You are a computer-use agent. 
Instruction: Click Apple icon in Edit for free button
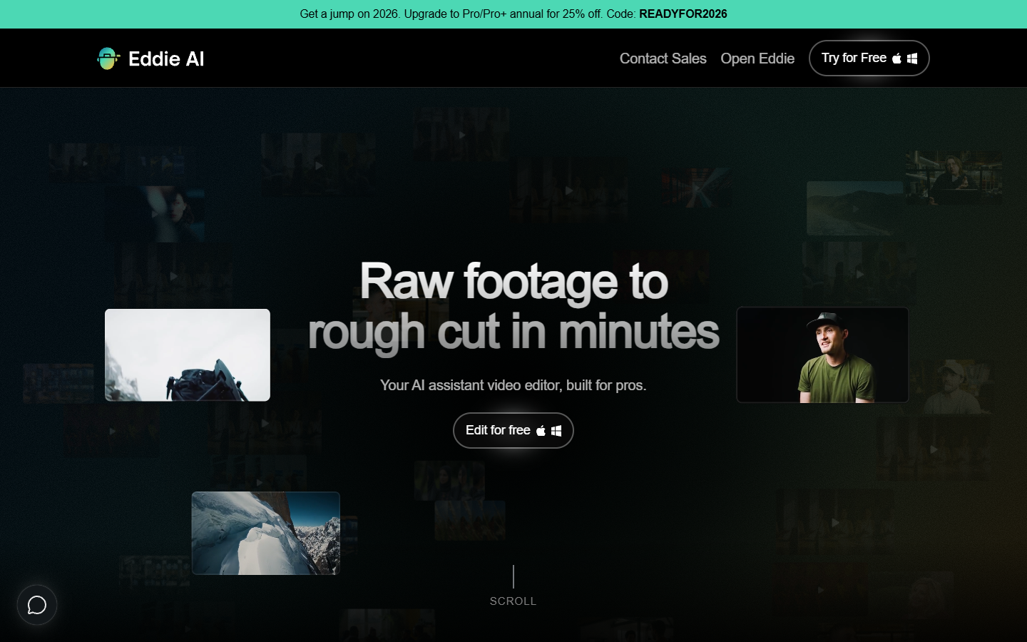point(541,431)
